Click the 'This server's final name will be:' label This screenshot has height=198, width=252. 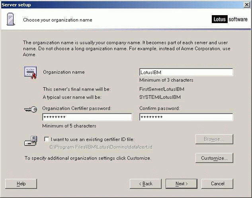click(77, 89)
